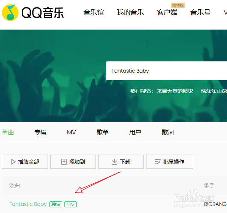Focus the Fantastic Baby search field
Screen dimensions: 227x213
click(x=166, y=71)
